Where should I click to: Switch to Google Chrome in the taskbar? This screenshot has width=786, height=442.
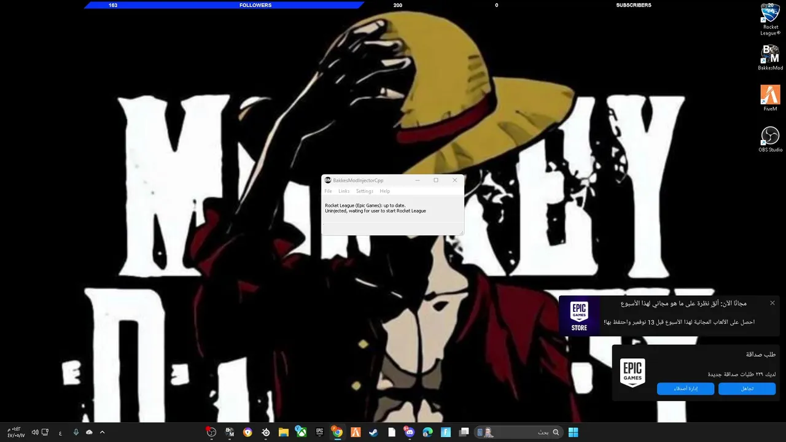pyautogui.click(x=337, y=432)
